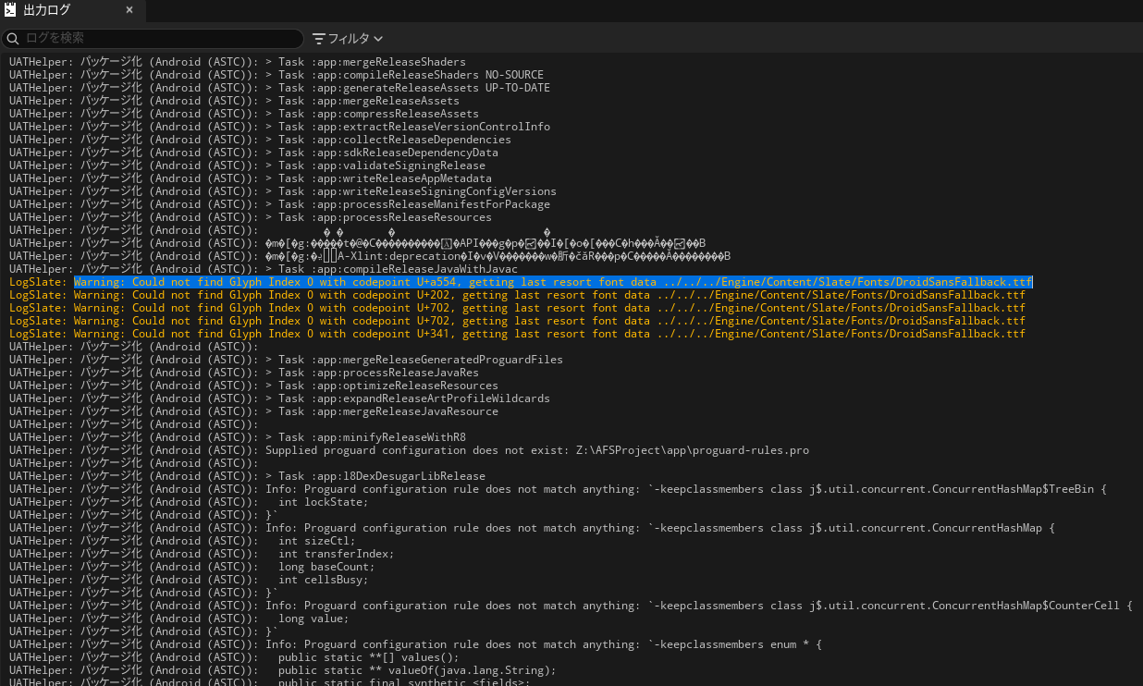Click the ConcurrentHashMap$TreeBin Proguard info line
This screenshot has height=686, width=1143.
(x=558, y=489)
